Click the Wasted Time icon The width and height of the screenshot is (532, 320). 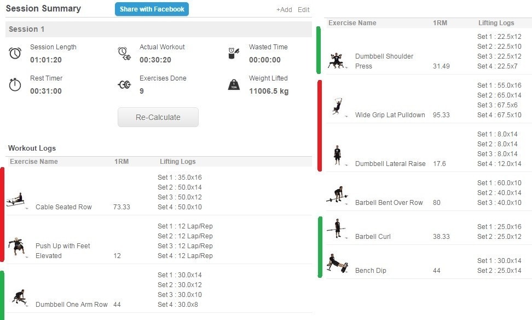tap(234, 53)
